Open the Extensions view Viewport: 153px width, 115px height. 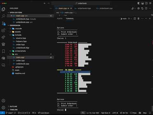pos(3,30)
